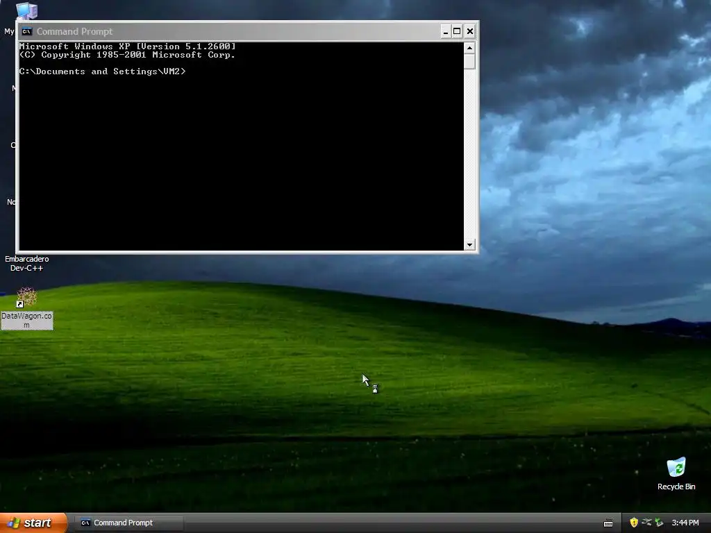711x533 pixels.
Task: Click the Command Prompt window title text
Action: [x=74, y=31]
